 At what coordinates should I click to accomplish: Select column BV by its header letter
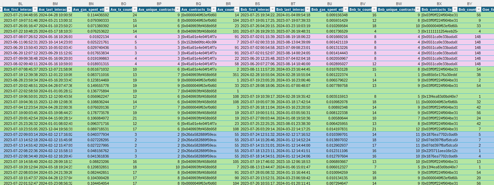pos(362,3)
